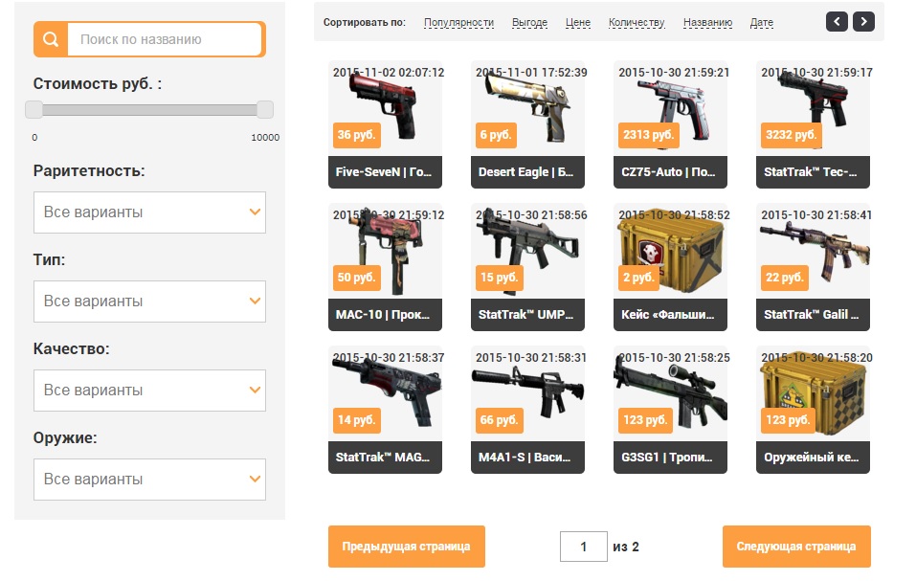916x581 pixels.
Task: Open the Качество dropdown list
Action: point(149,391)
